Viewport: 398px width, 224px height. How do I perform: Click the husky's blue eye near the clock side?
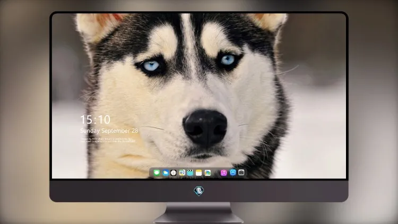point(152,65)
